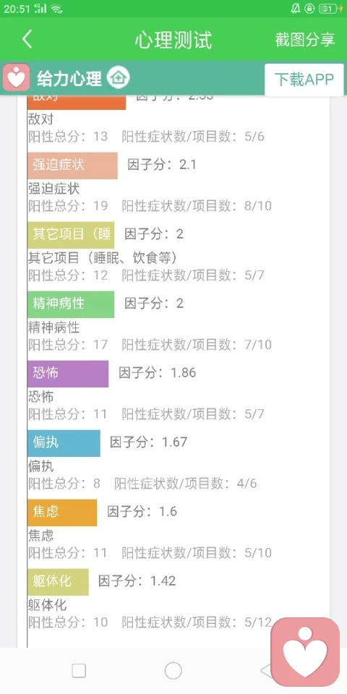Viewport: 347px width, 694px height.
Task: Select the purple 恐怖 score bar
Action: (x=68, y=374)
